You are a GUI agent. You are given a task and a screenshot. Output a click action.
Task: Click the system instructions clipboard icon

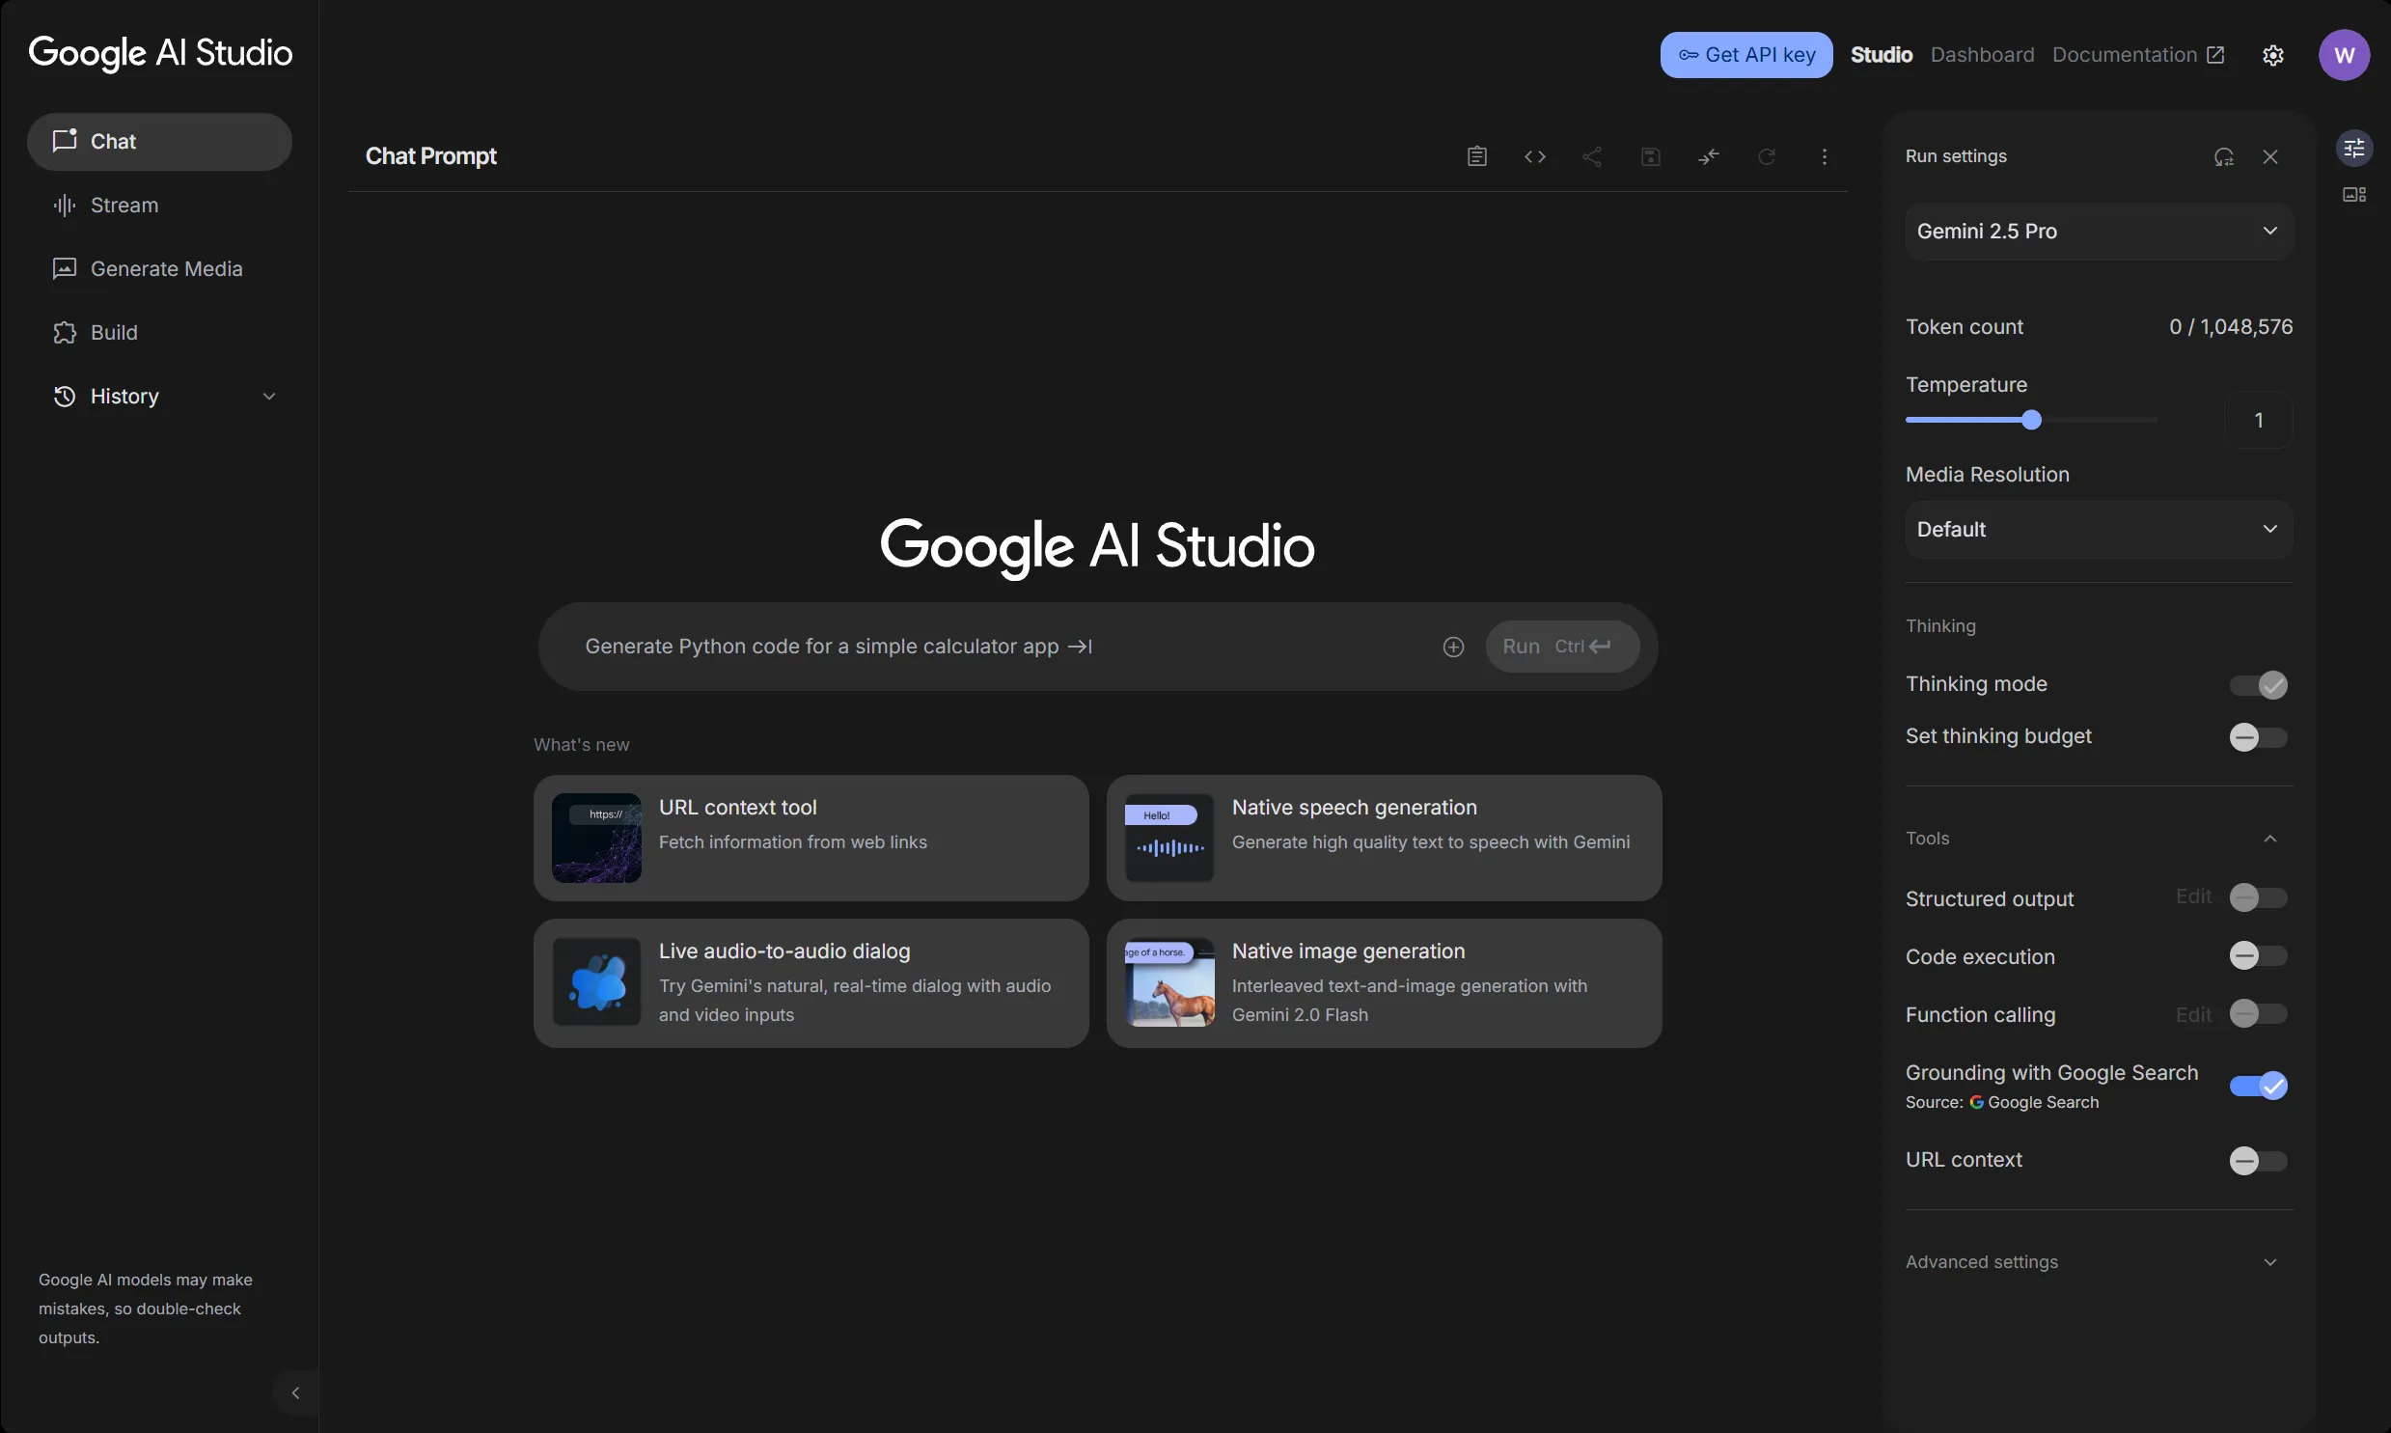point(1477,156)
